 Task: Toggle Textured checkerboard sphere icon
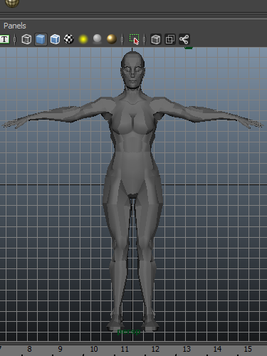tap(69, 39)
